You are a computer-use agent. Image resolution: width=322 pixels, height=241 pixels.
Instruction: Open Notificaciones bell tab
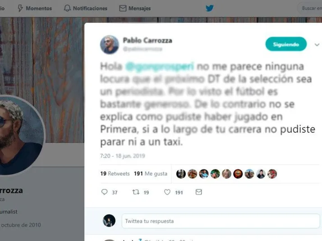pyautogui.click(x=85, y=8)
